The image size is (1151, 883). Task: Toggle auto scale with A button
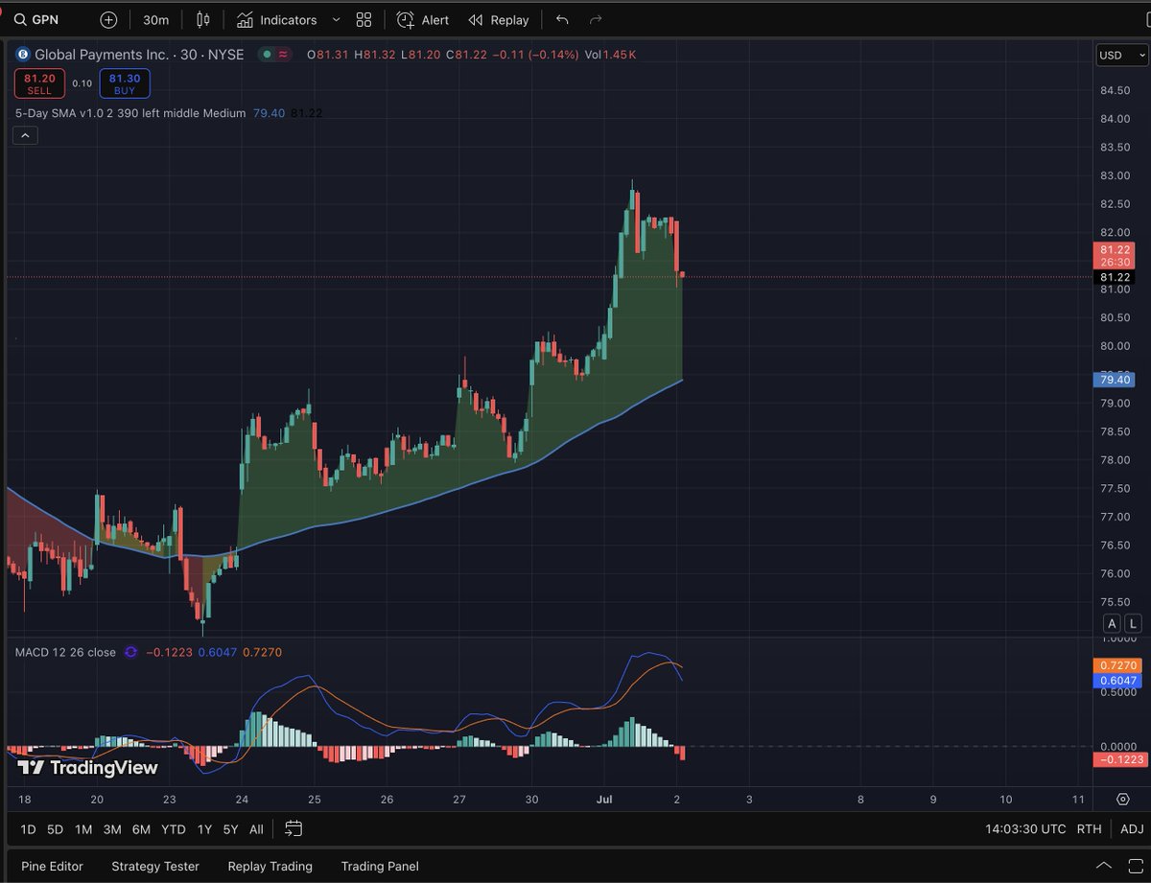[1113, 623]
